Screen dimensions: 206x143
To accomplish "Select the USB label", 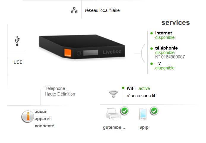I will (18, 62).
